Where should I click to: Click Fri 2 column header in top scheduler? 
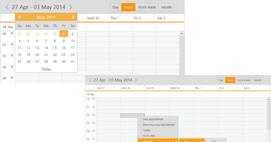144,18
